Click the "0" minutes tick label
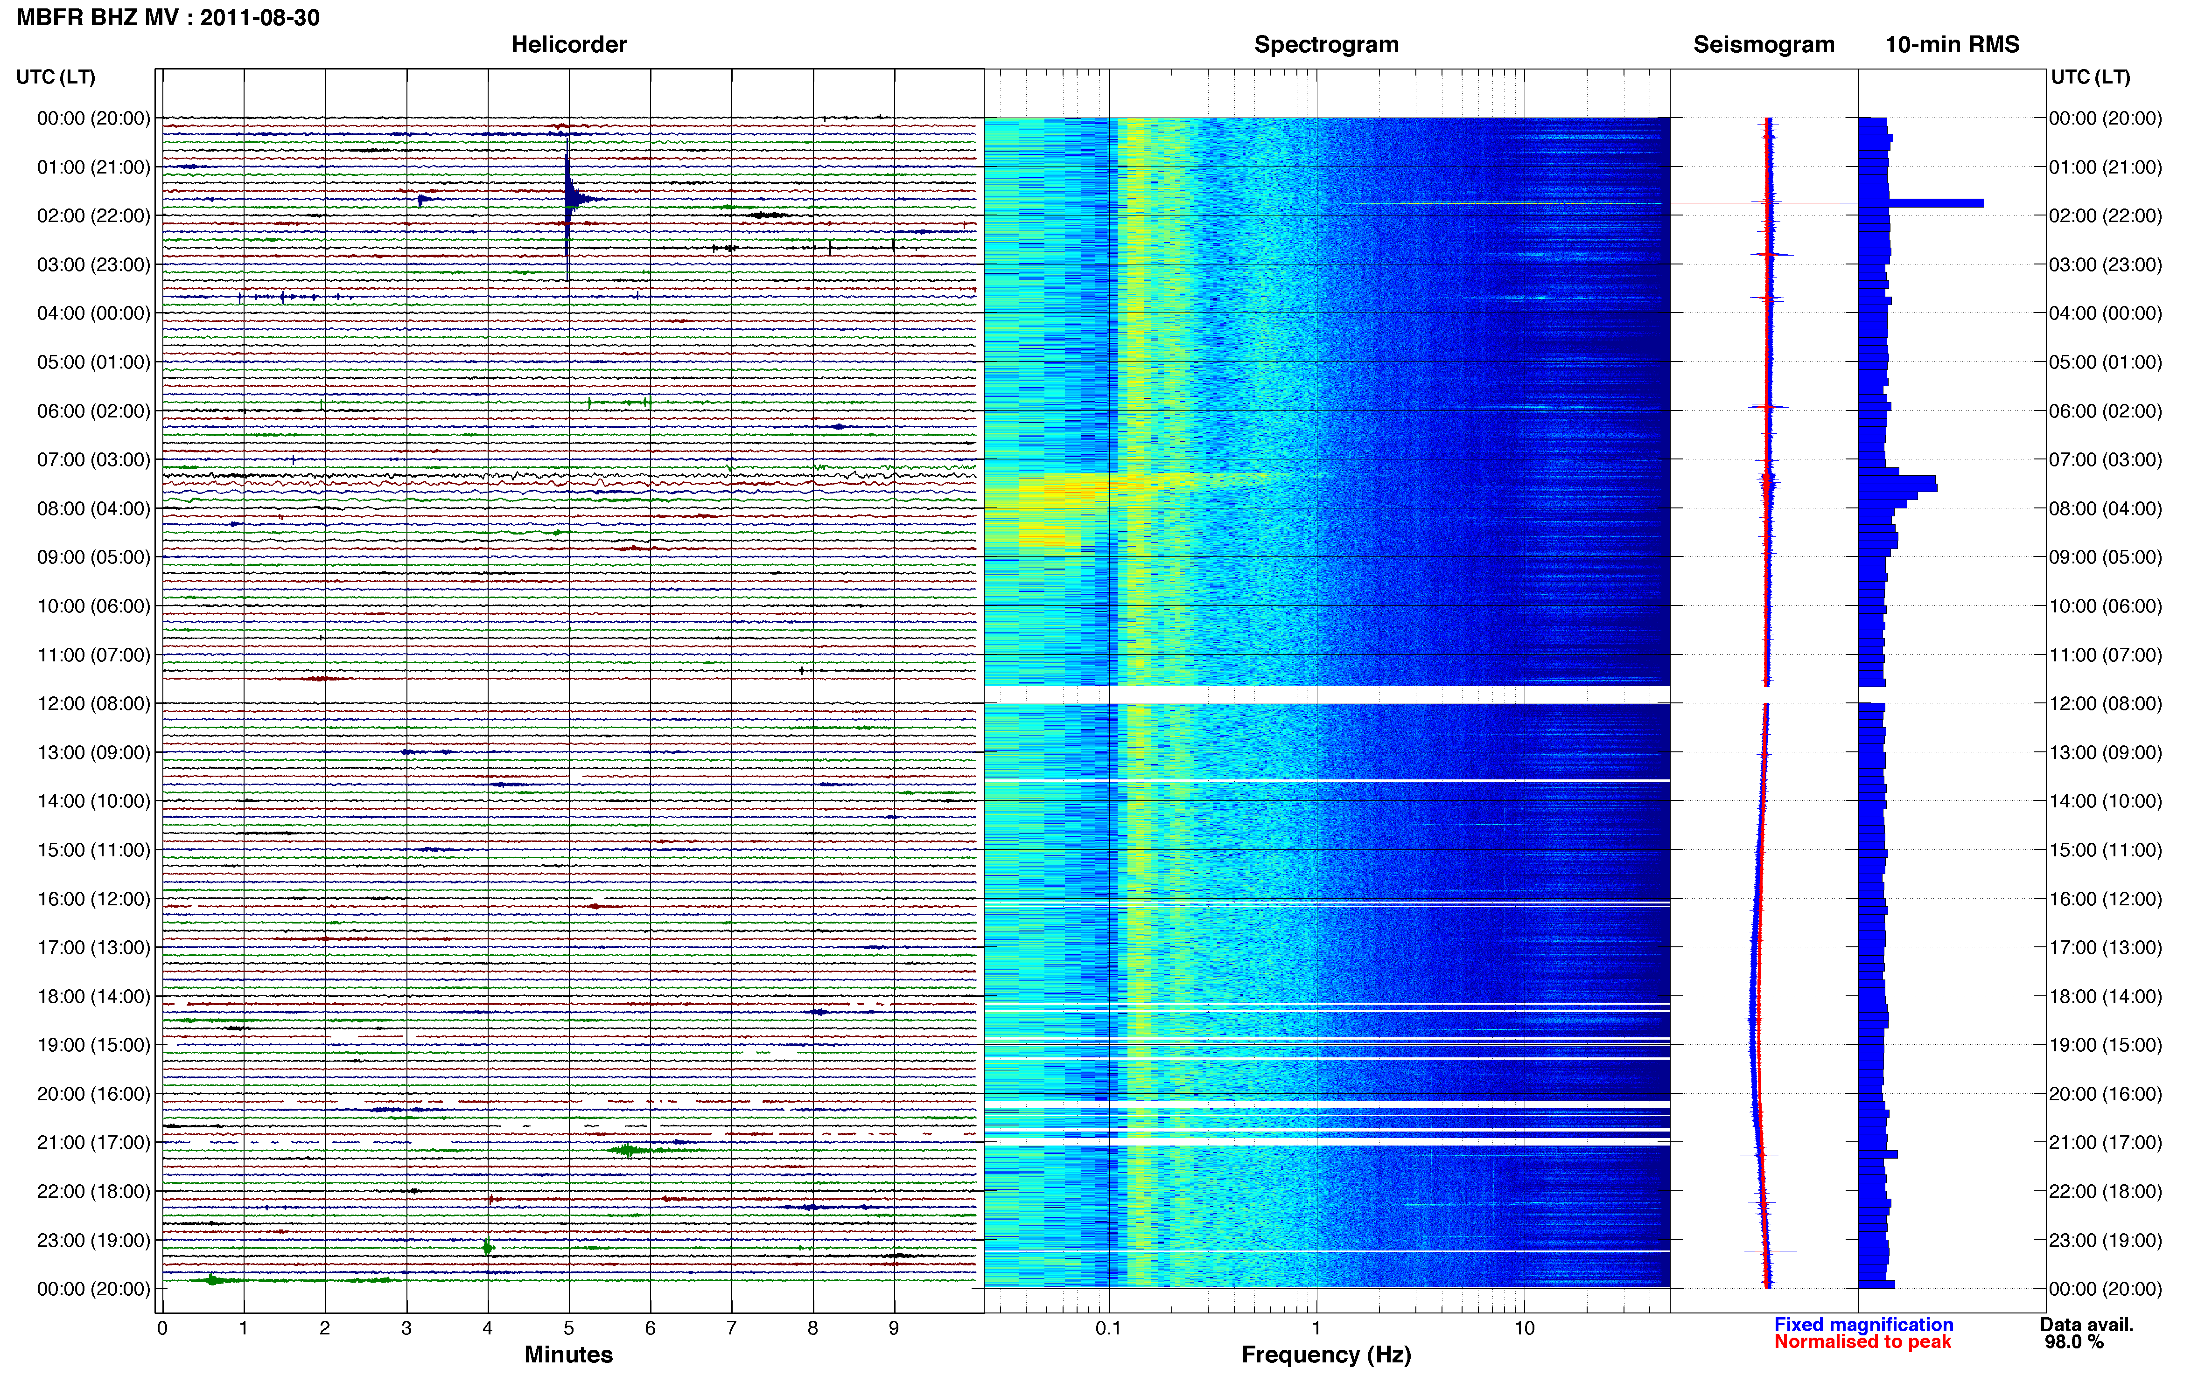Viewport: 2212px width, 1382px height. [x=162, y=1328]
